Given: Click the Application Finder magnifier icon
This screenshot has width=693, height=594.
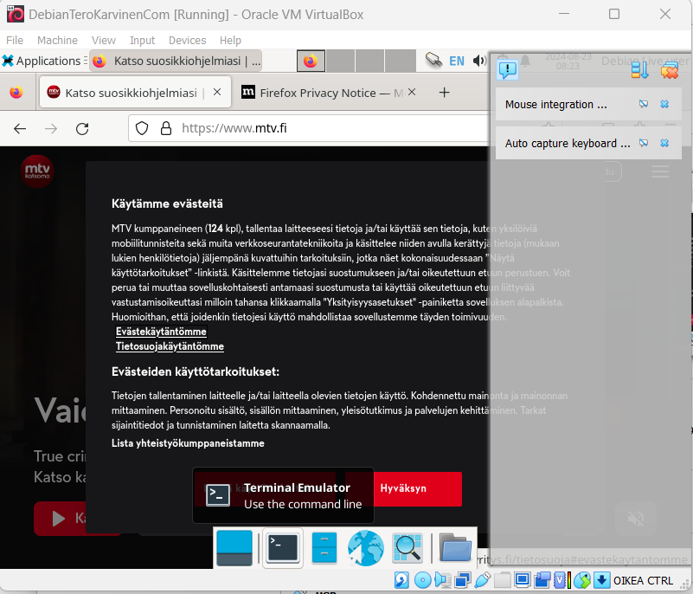Looking at the screenshot, I should 407,548.
